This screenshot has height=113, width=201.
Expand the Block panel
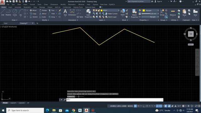(125, 20)
